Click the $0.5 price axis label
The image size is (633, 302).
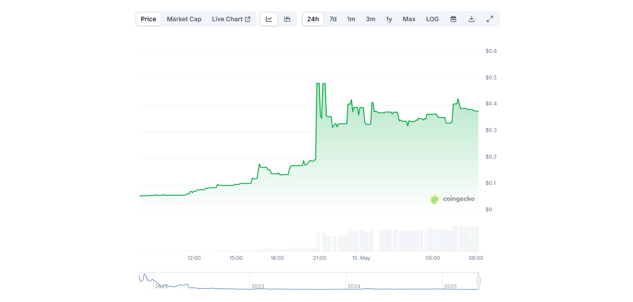tap(491, 77)
